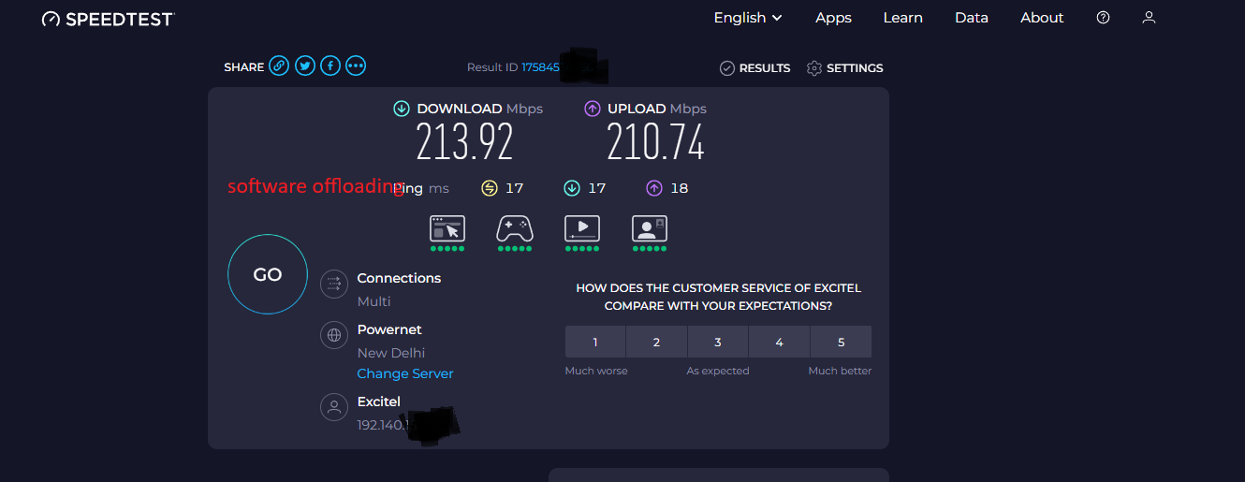Rate customer service 5
The height and width of the screenshot is (482, 1245).
point(841,342)
